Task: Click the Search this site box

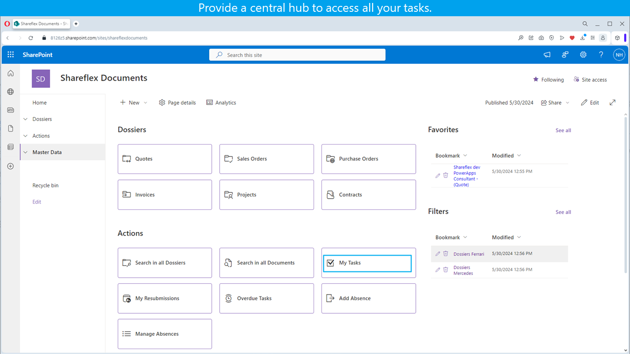Action: pyautogui.click(x=297, y=55)
